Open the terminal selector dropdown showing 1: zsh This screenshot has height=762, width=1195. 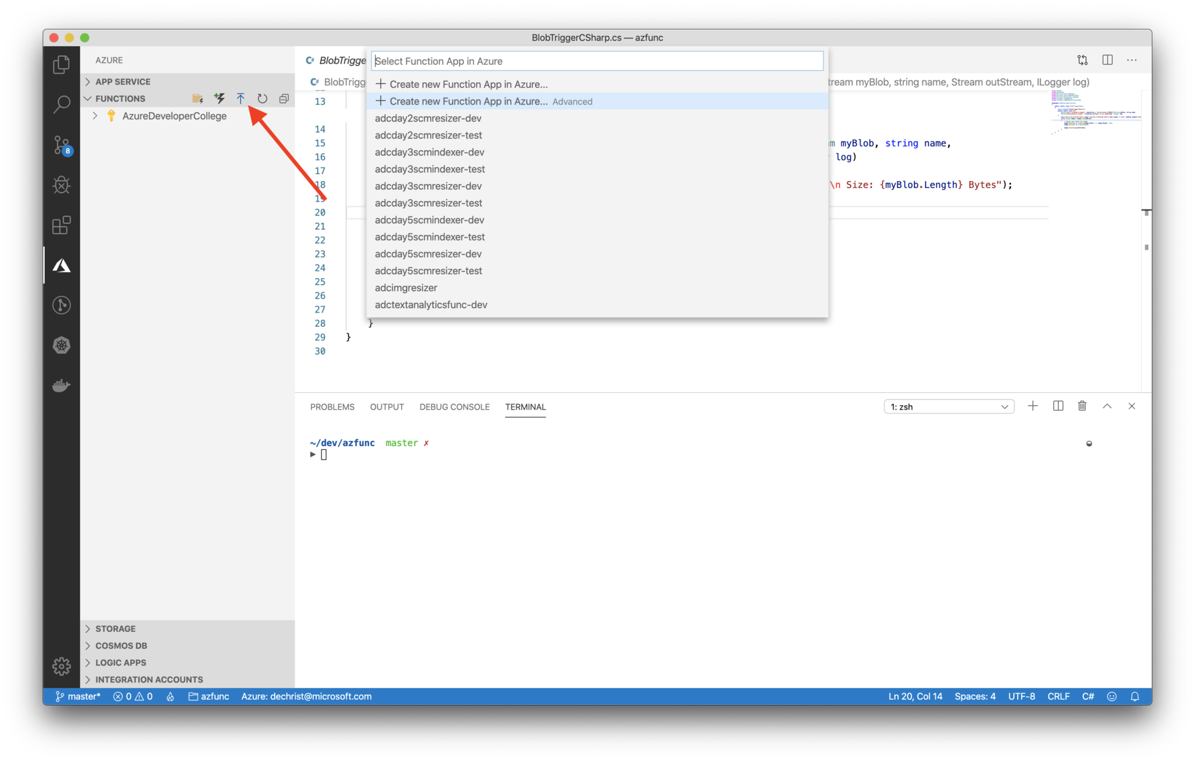(x=949, y=406)
